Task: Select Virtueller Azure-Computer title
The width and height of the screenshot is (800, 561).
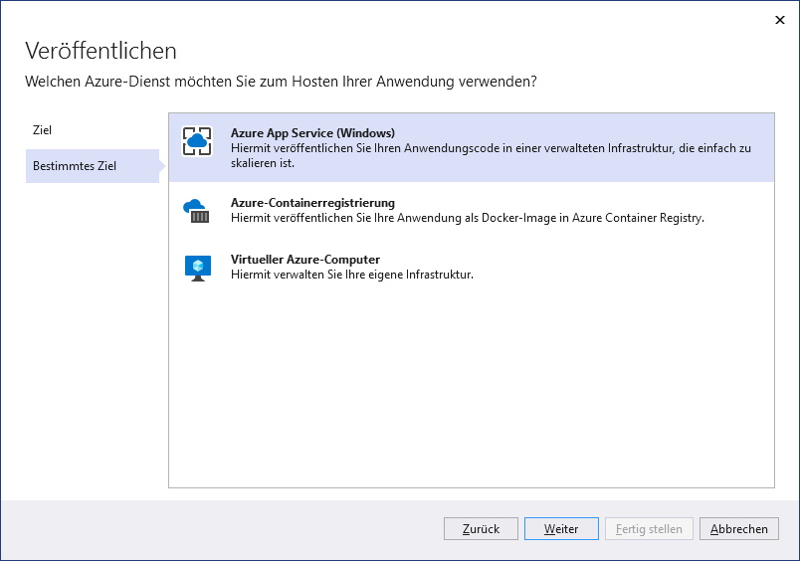Action: pos(305,259)
